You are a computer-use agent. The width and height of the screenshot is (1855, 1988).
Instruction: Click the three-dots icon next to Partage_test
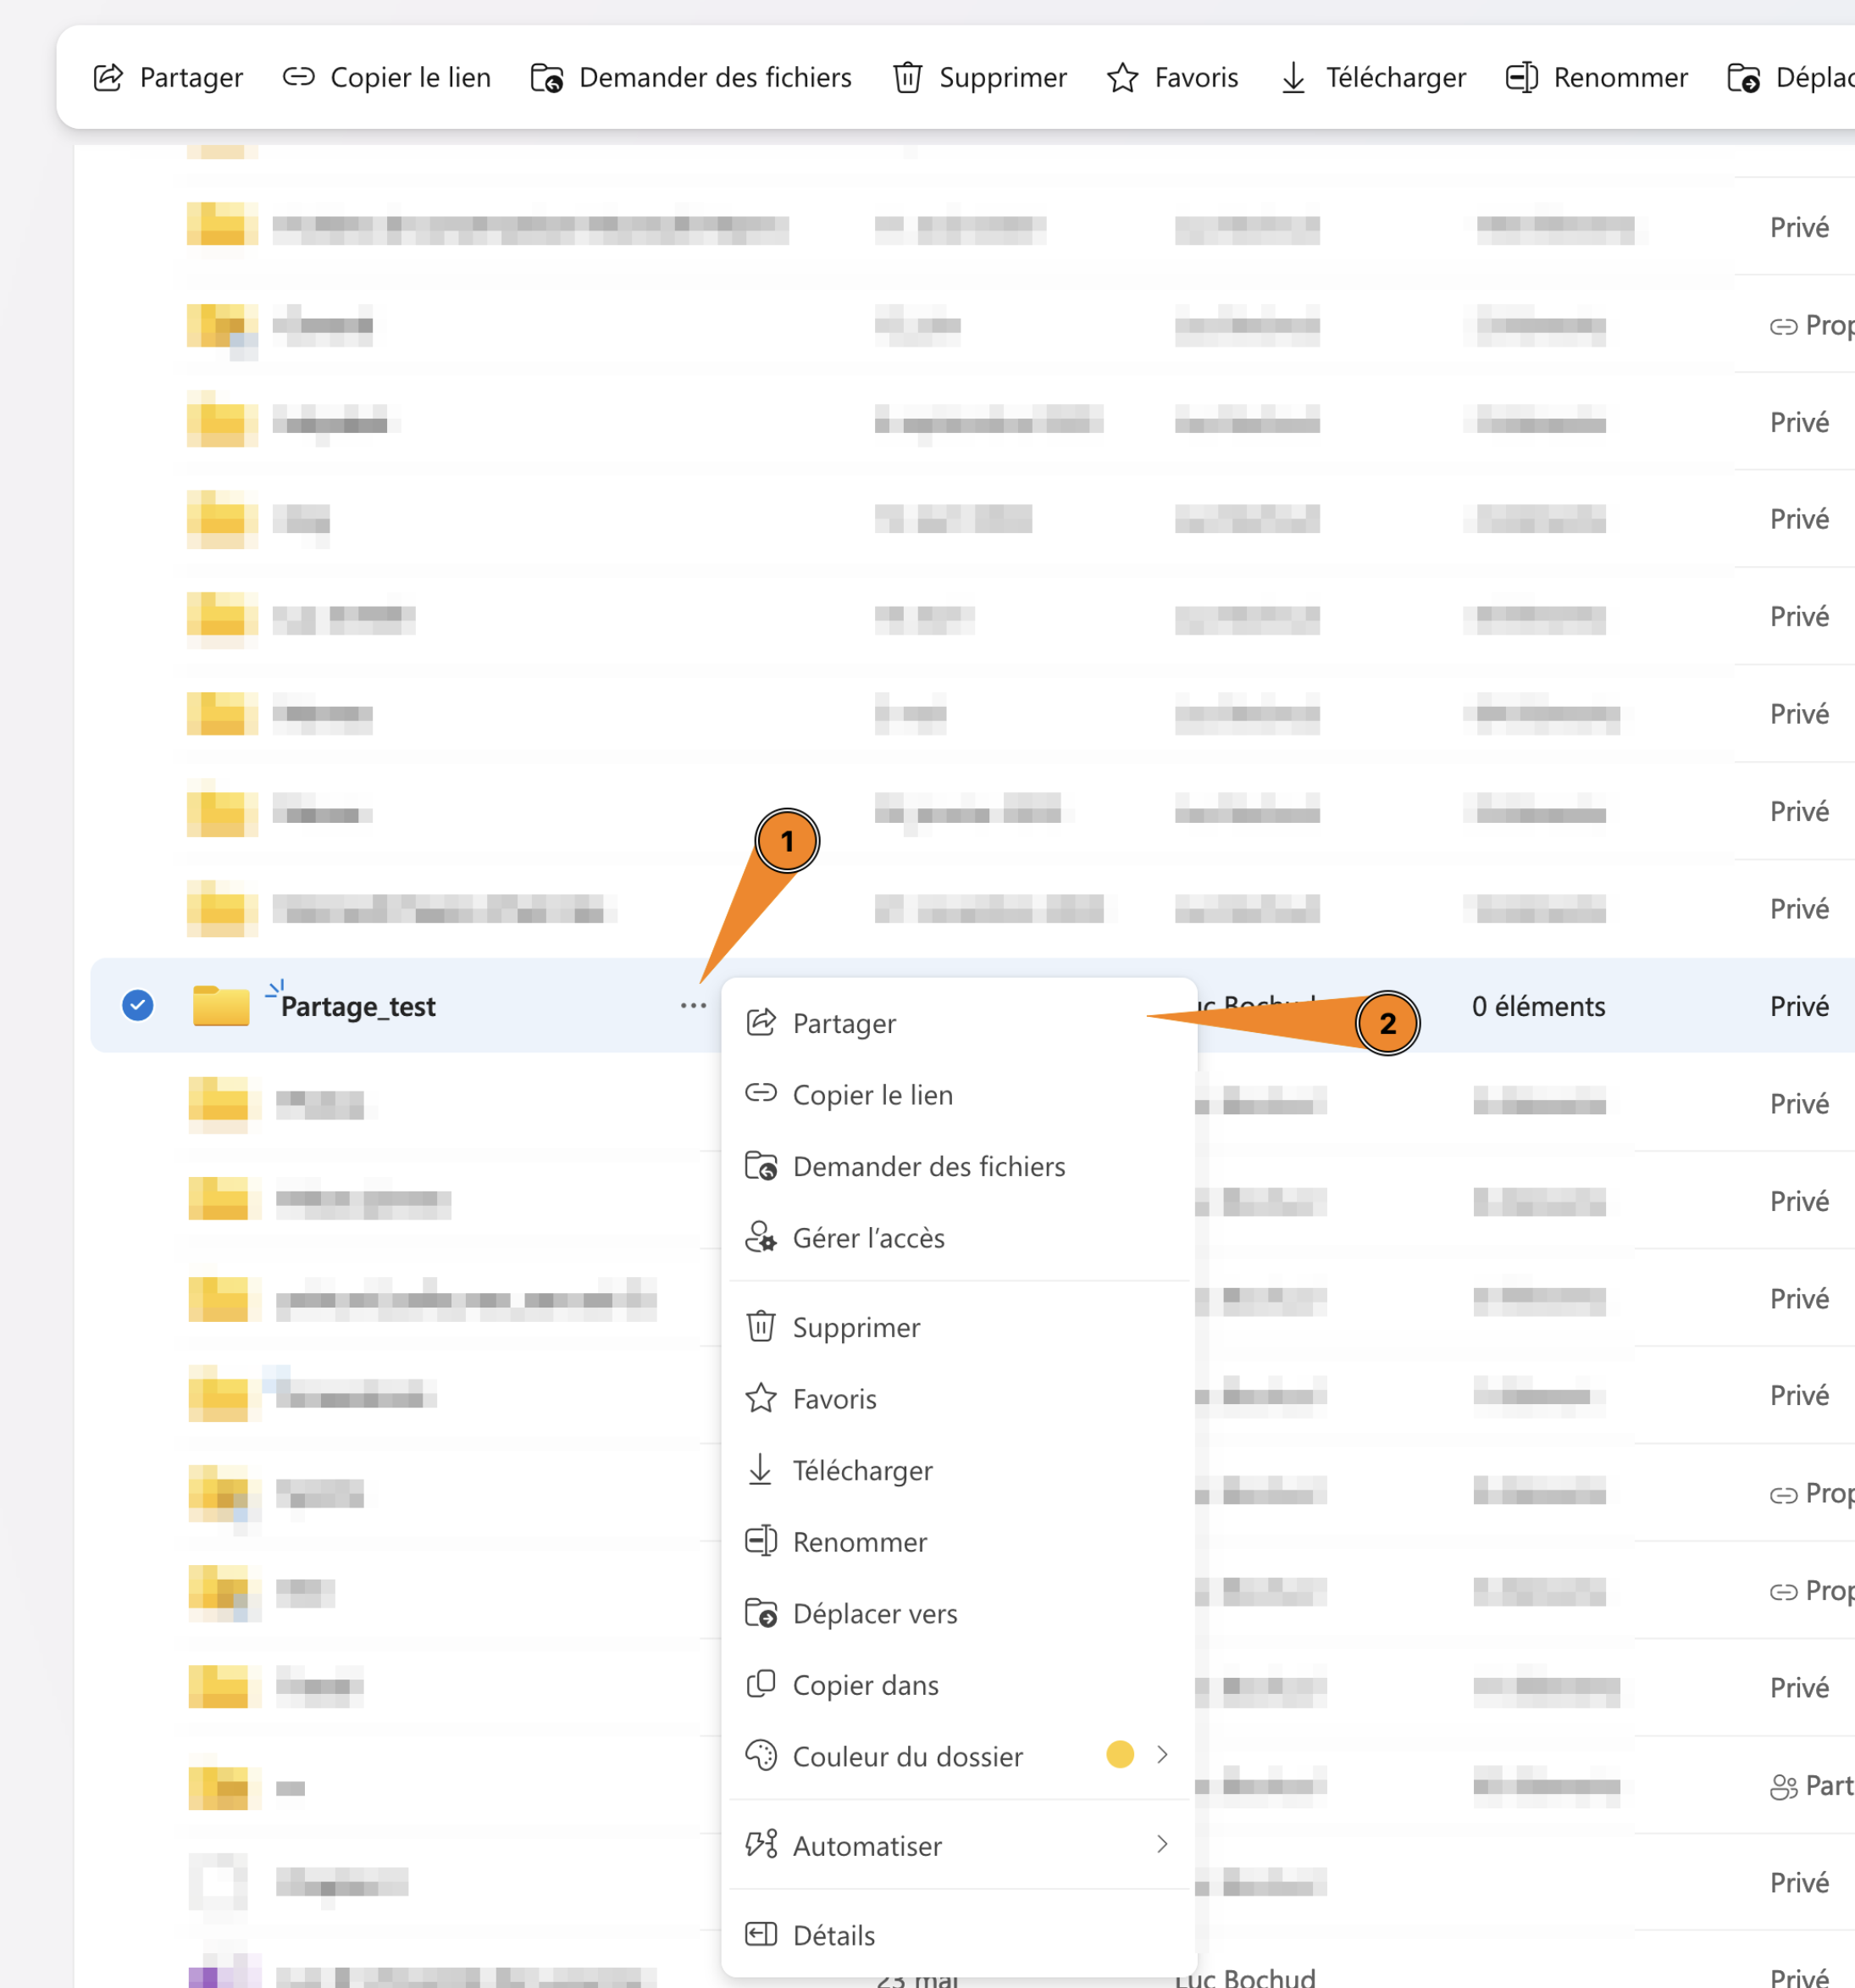[693, 1006]
